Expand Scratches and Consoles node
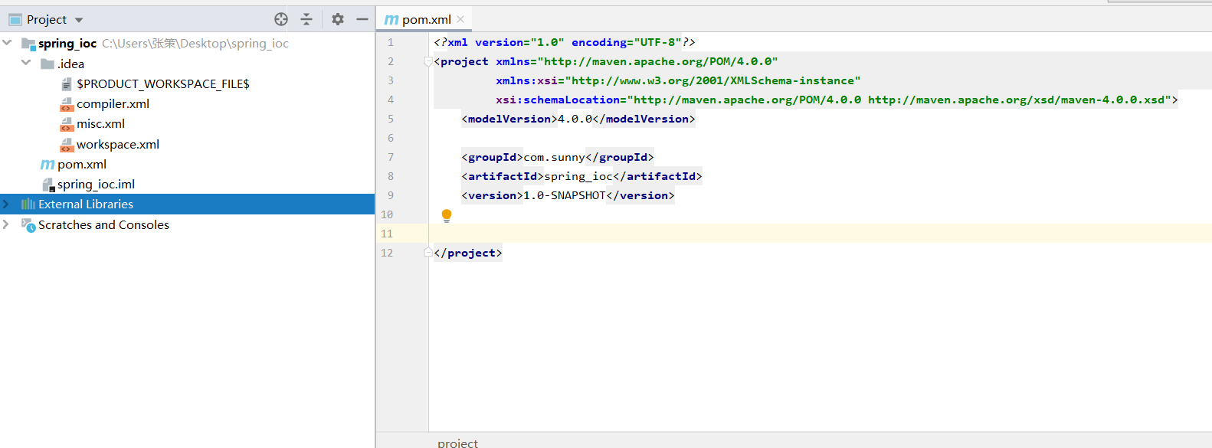 click(7, 224)
